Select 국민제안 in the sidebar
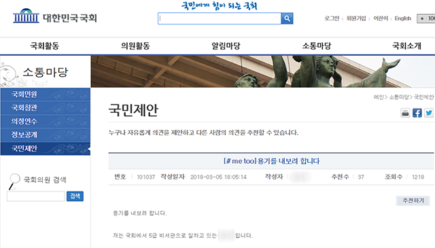435x248 pixels. click(x=46, y=148)
